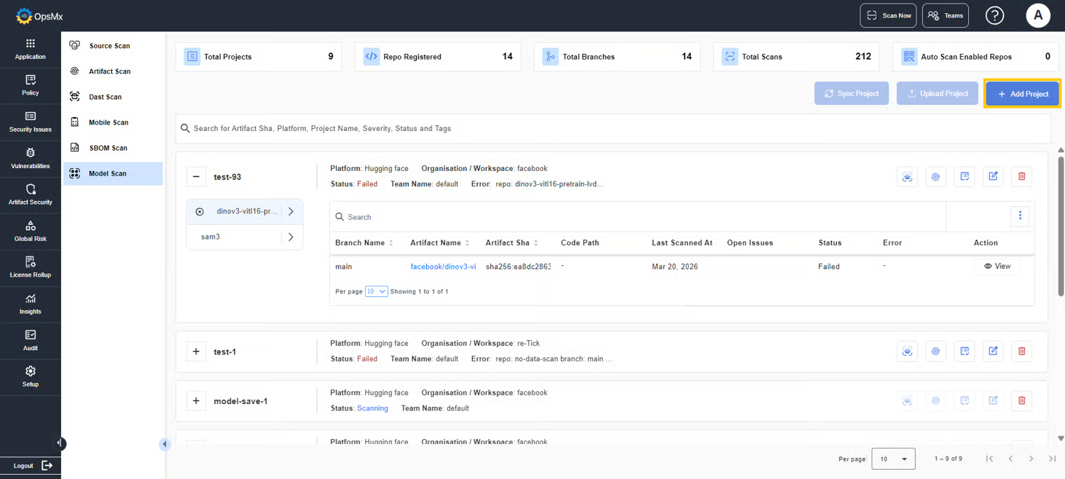Click the delete icon for test-93 project
Screen dimensions: 1065x479
[1022, 176]
